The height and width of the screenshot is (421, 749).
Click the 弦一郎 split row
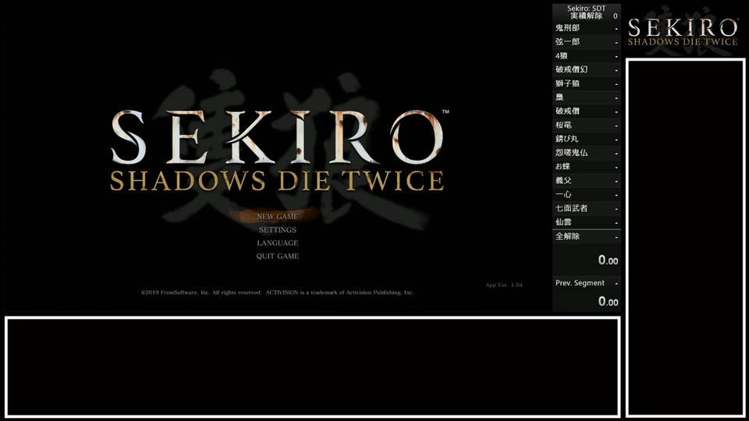(587, 42)
